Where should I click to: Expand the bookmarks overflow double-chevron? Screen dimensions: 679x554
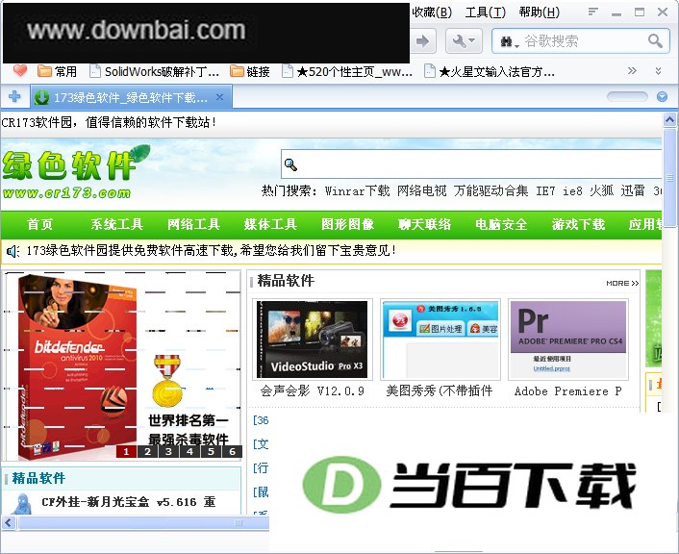632,70
